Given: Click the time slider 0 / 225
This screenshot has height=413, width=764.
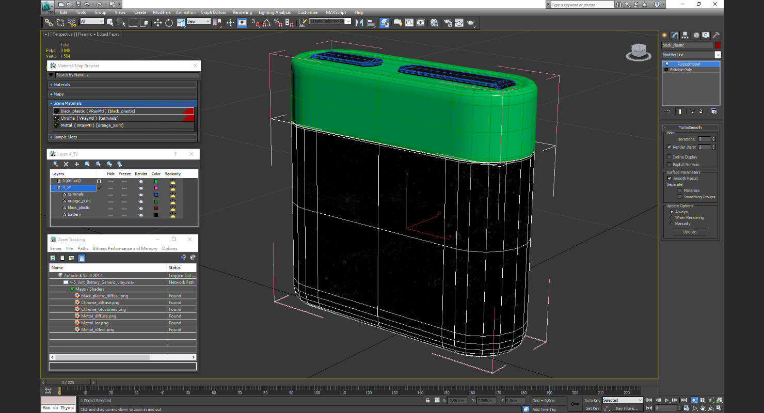Looking at the screenshot, I should tap(68, 382).
